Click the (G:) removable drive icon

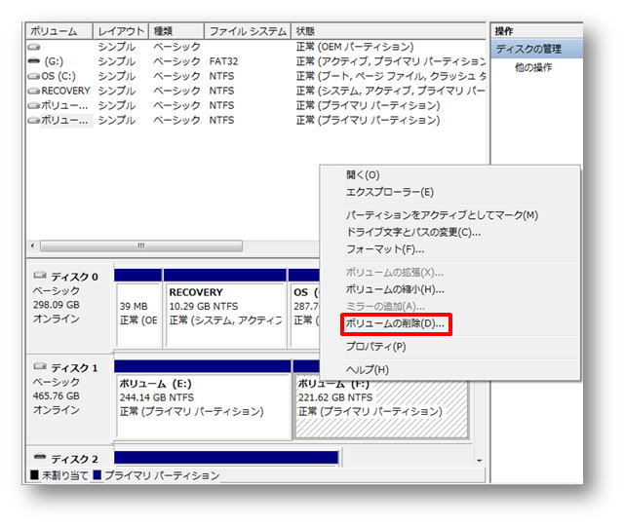34,61
